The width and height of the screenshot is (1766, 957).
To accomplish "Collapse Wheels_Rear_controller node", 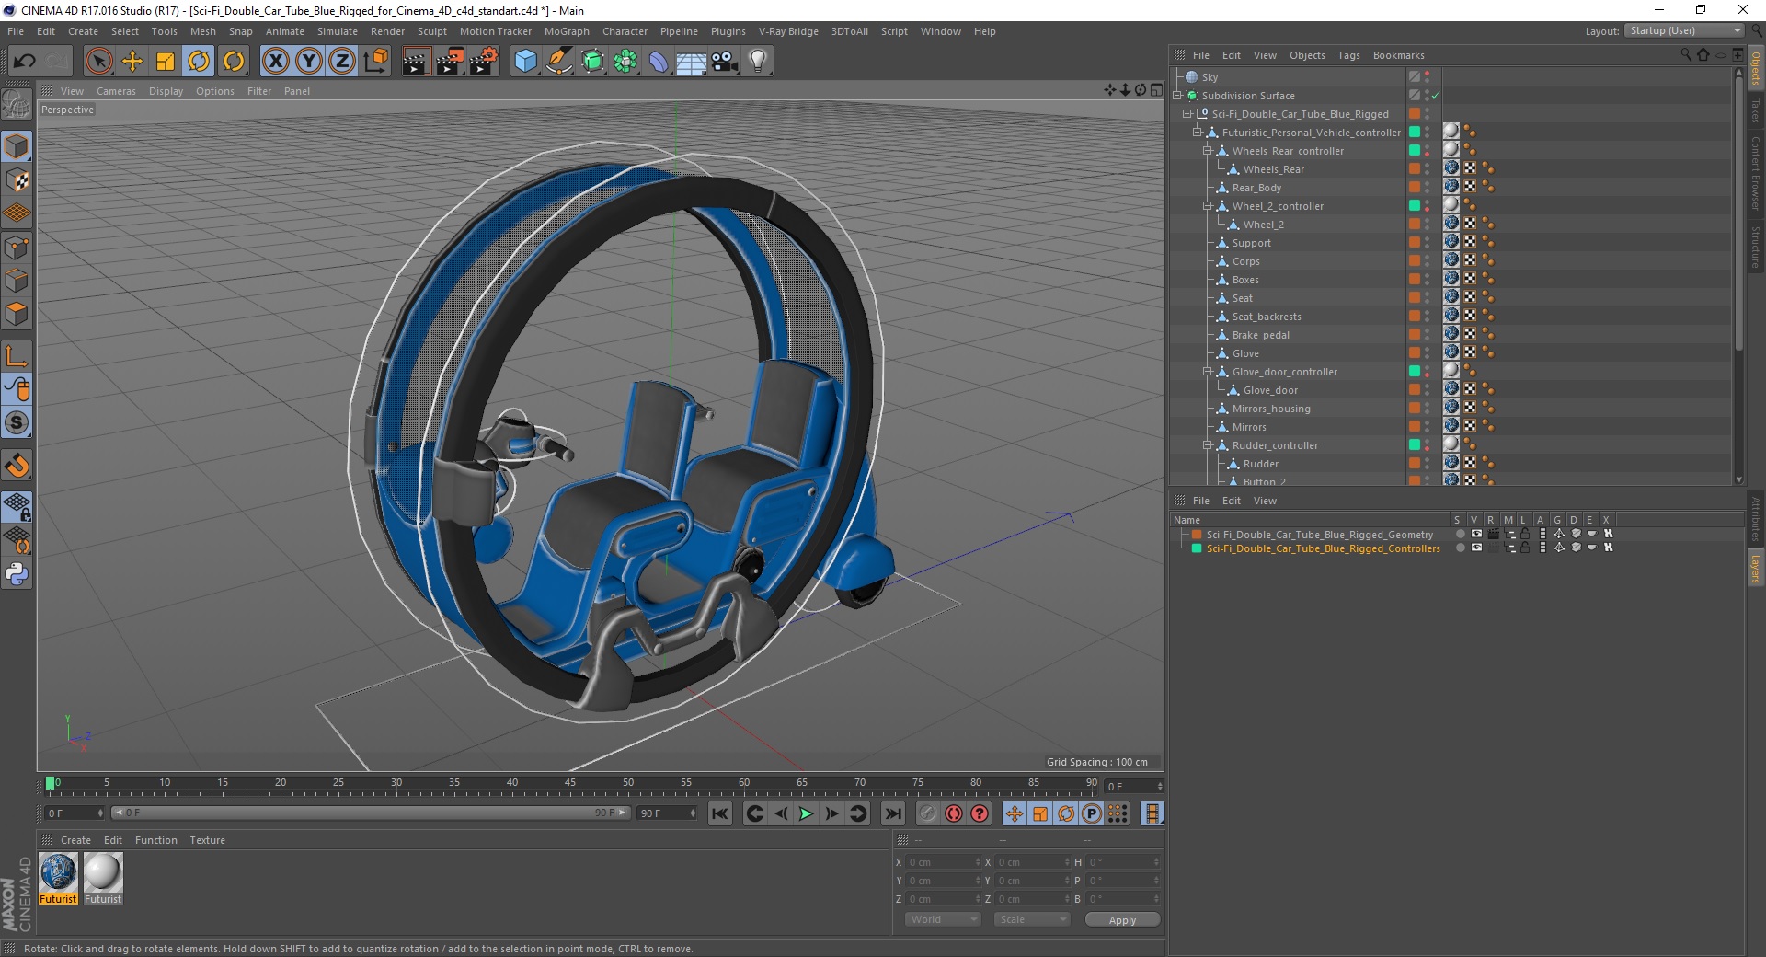I will point(1208,151).
